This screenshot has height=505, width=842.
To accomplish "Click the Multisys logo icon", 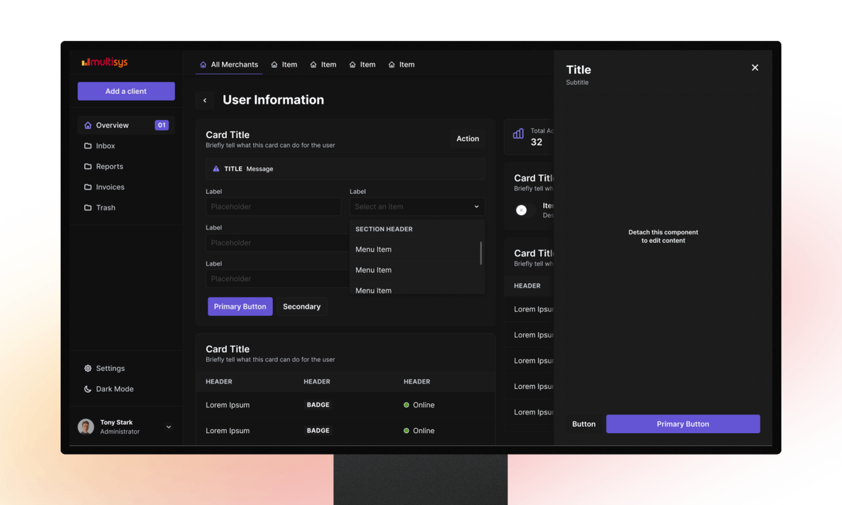I will pos(86,63).
